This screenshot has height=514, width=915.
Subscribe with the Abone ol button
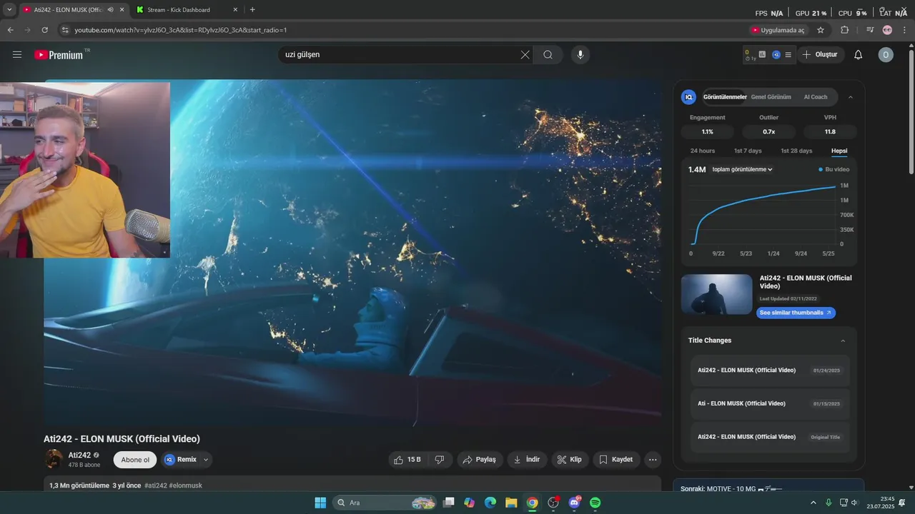click(135, 460)
